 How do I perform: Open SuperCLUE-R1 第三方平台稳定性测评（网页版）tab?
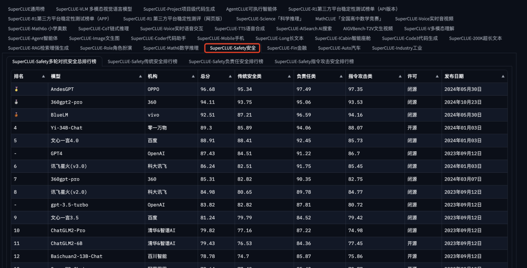[173, 19]
